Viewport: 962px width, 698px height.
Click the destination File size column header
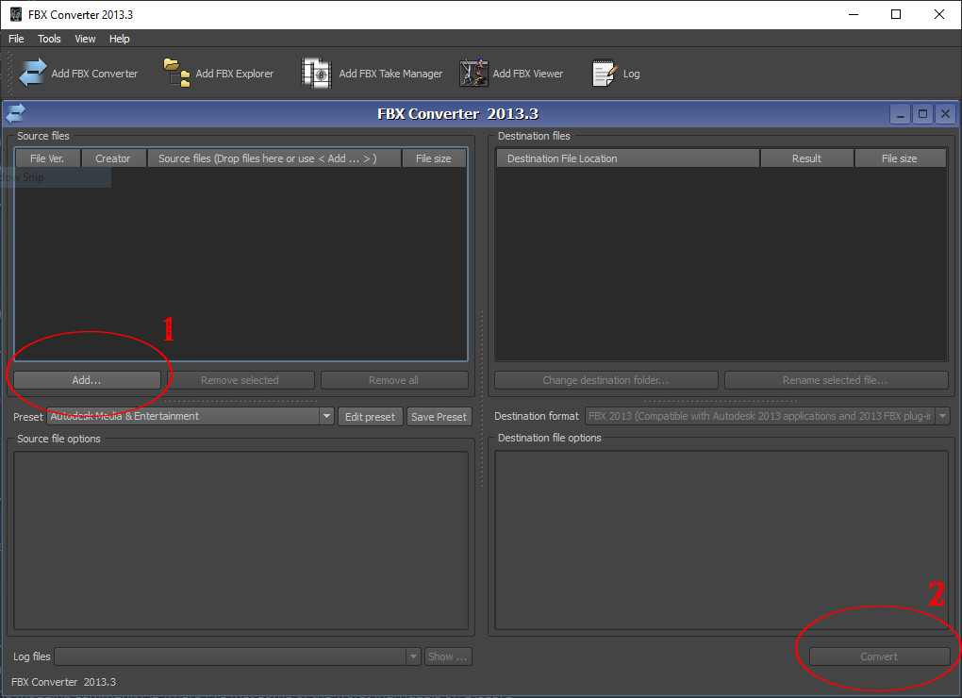coord(900,158)
